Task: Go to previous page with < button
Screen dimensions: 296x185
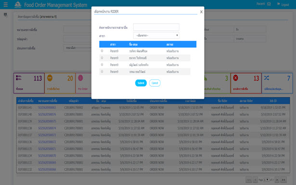Action: pos(255,180)
